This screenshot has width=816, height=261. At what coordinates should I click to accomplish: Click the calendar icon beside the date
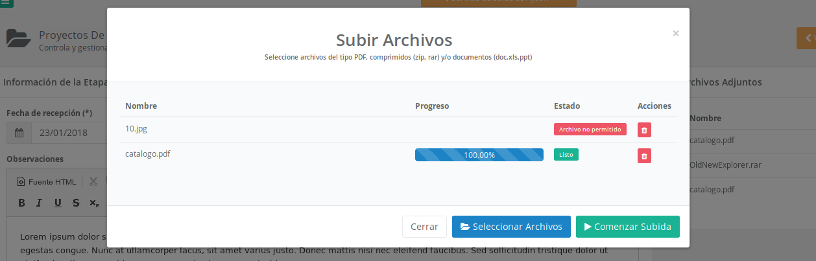point(19,133)
